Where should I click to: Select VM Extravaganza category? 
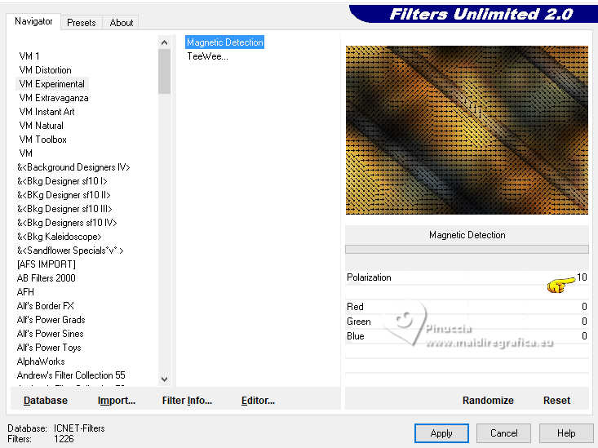point(54,98)
